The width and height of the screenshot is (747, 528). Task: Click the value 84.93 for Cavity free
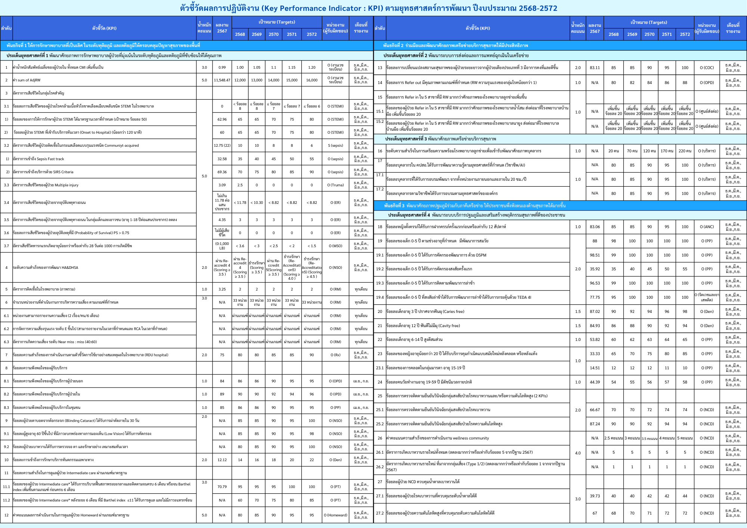tap(595, 326)
